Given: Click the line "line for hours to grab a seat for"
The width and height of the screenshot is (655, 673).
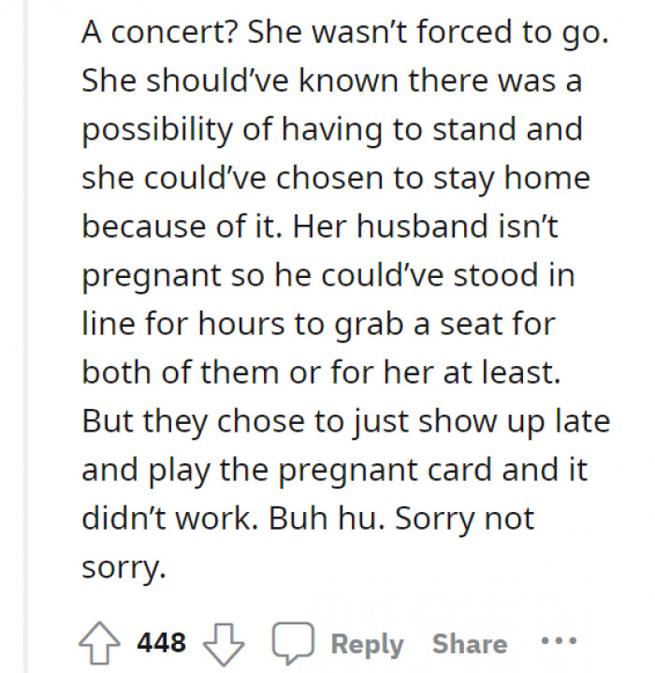Looking at the screenshot, I should 320,325.
